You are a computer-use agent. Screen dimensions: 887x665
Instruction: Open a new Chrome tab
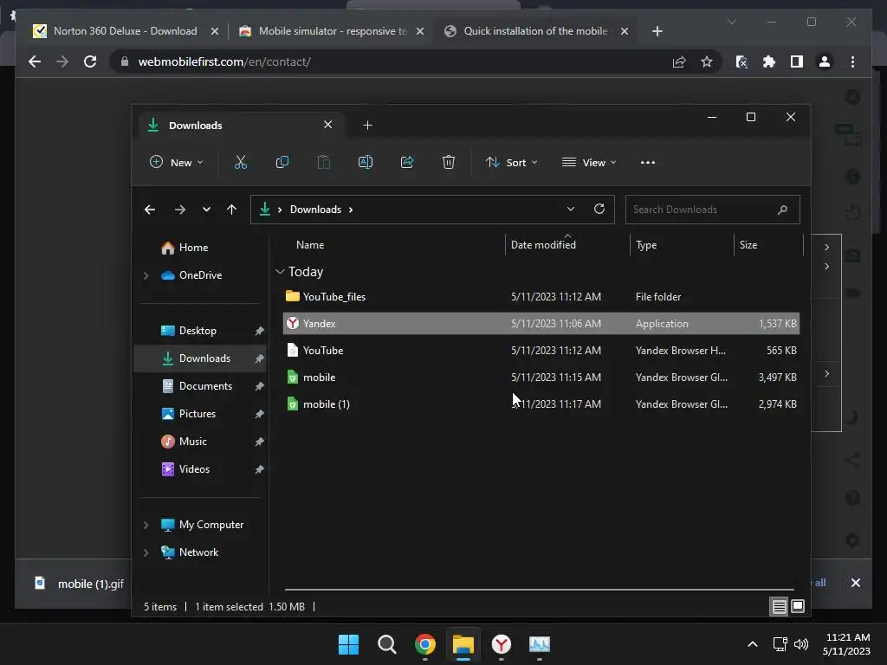pos(657,31)
